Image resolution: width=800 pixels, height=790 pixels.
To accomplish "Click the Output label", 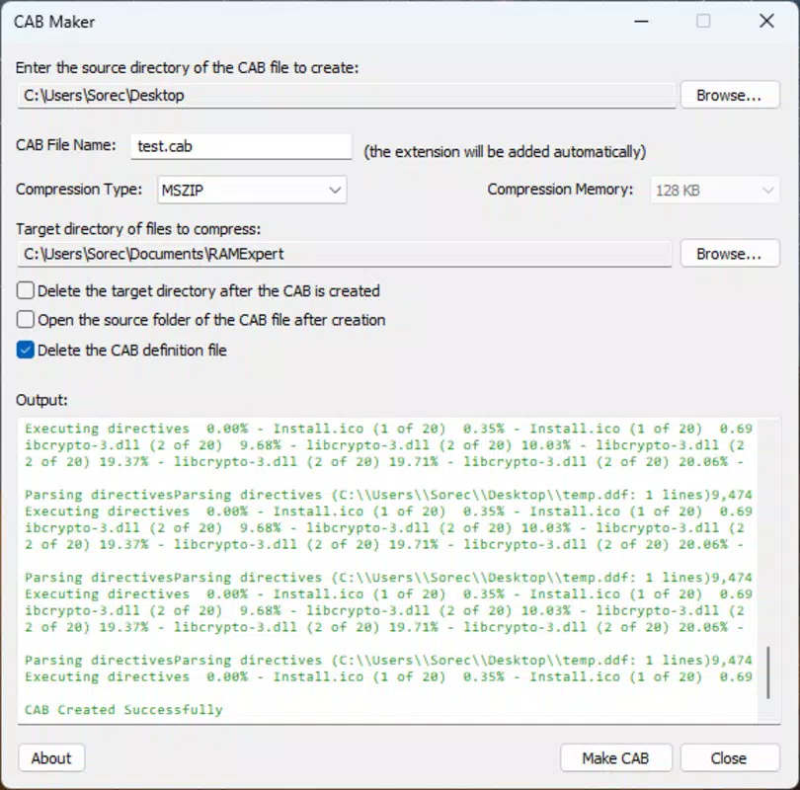I will pos(41,400).
